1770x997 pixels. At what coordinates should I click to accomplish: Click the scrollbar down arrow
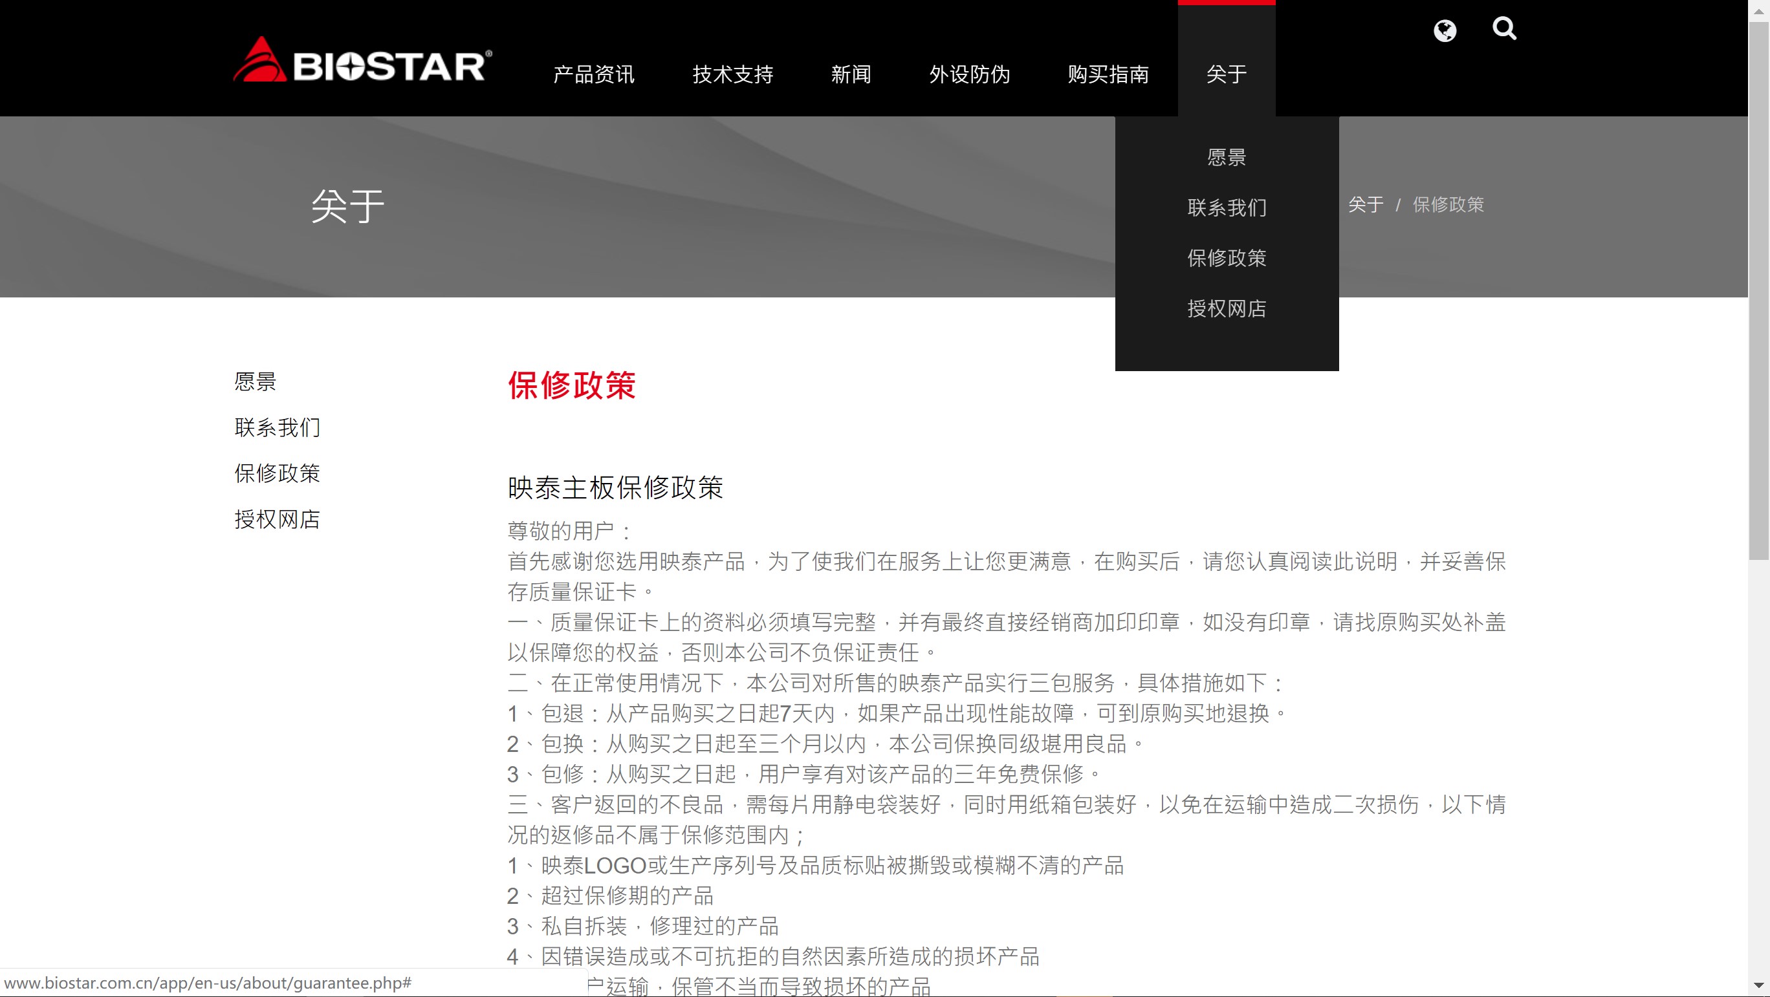click(x=1759, y=985)
